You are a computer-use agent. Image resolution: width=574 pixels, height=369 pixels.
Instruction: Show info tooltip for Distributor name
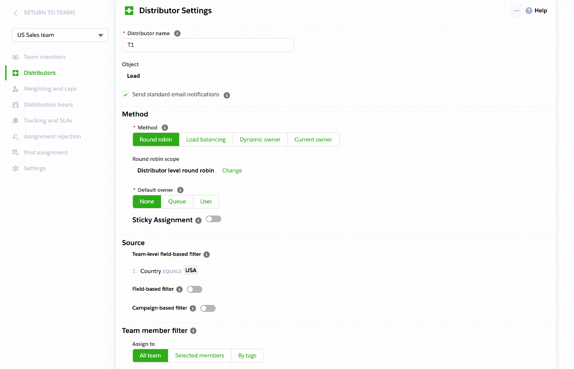pos(177,34)
